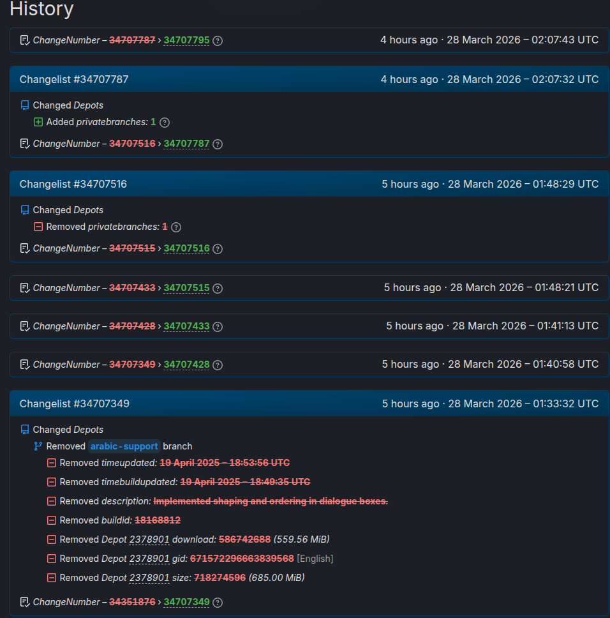This screenshot has height=618, width=610.
Task: Click timestamp 28 March 2026 – 02:07:32 UTC
Action: (x=523, y=79)
